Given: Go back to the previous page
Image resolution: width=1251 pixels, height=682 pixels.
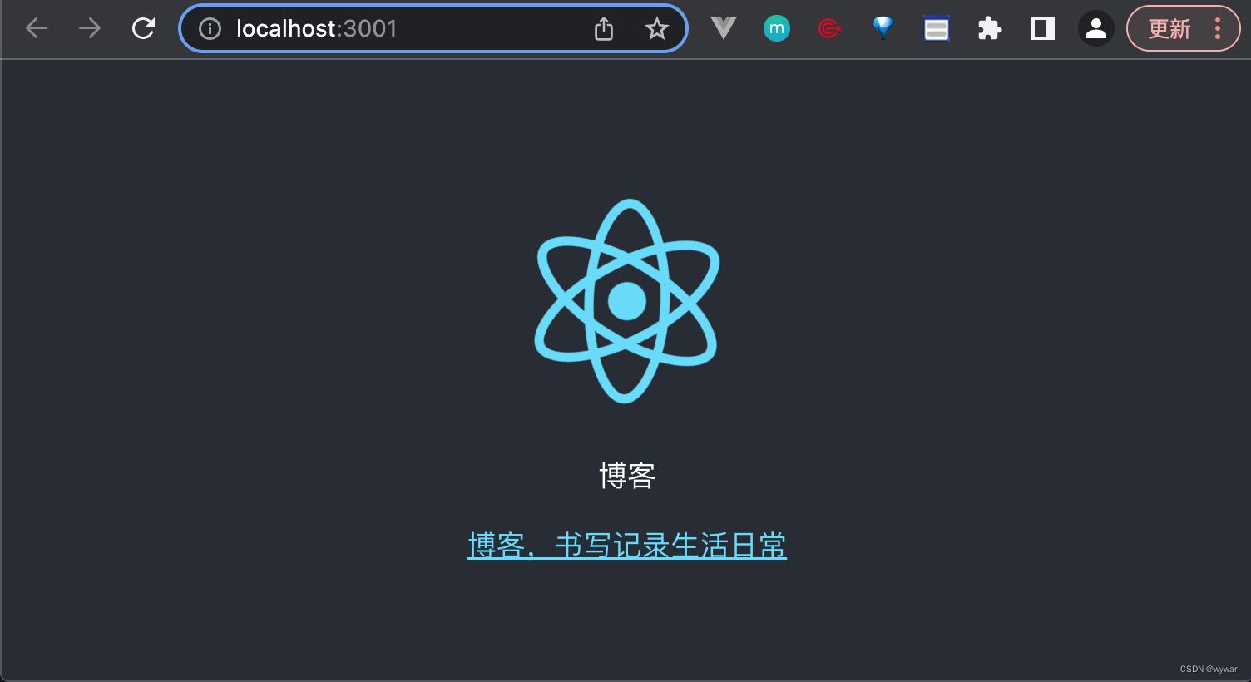Looking at the screenshot, I should (x=37, y=28).
